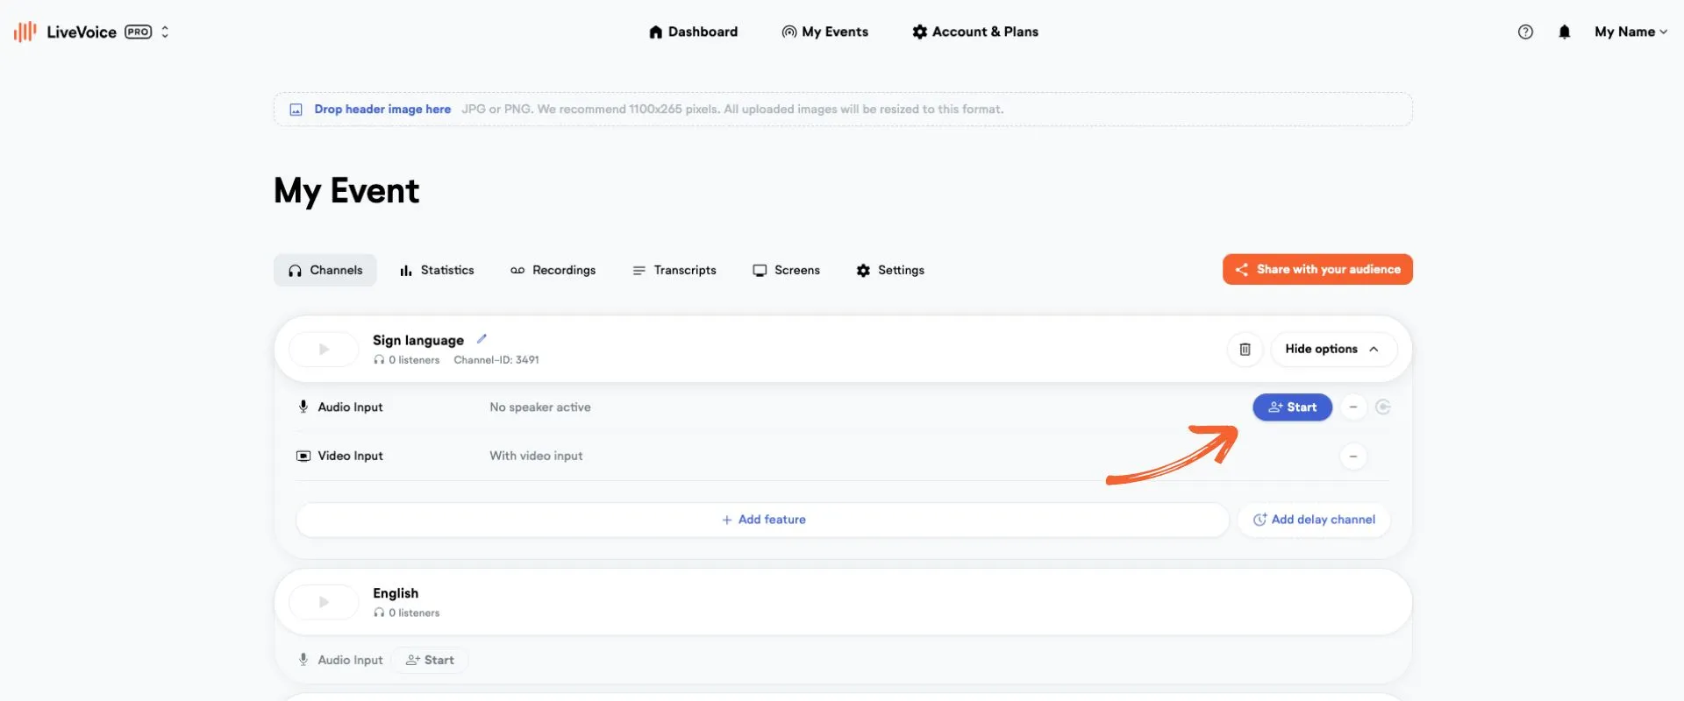The image size is (1684, 701).
Task: Click Add delay channel
Action: tap(1314, 520)
